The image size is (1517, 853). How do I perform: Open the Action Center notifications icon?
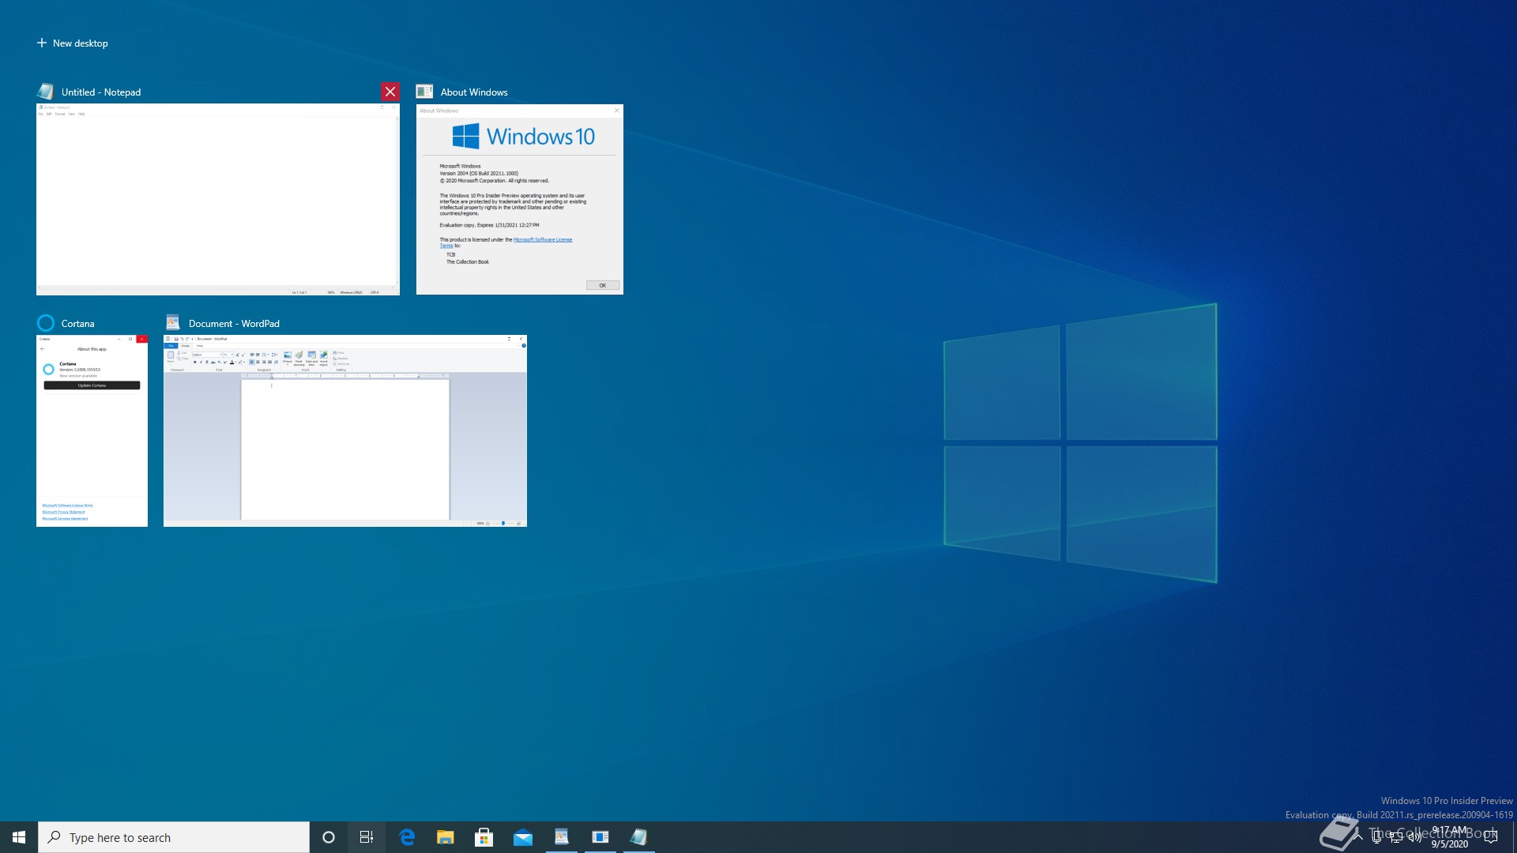click(1491, 837)
